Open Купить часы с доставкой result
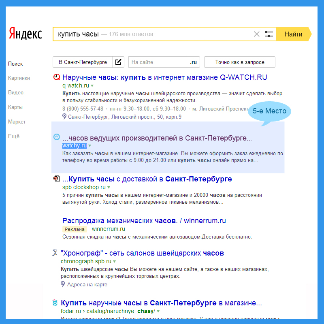324x324 pixels. (x=147, y=179)
